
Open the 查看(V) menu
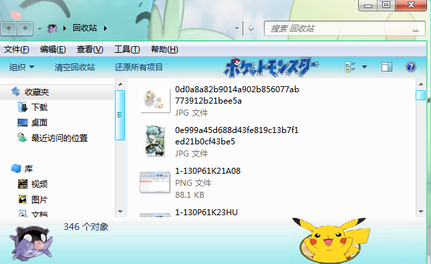tap(90, 49)
